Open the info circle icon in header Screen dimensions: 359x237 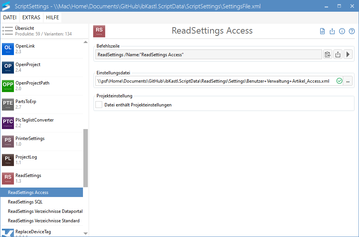point(342,31)
